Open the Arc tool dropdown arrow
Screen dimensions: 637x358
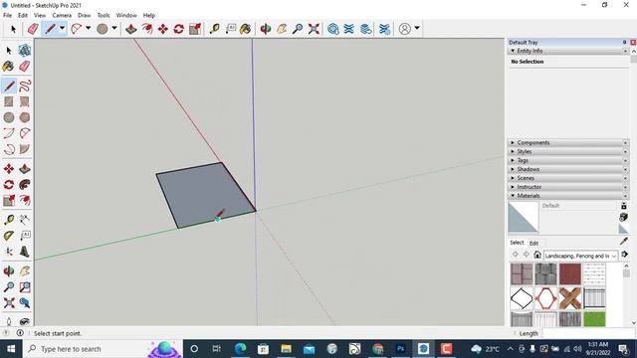click(89, 29)
